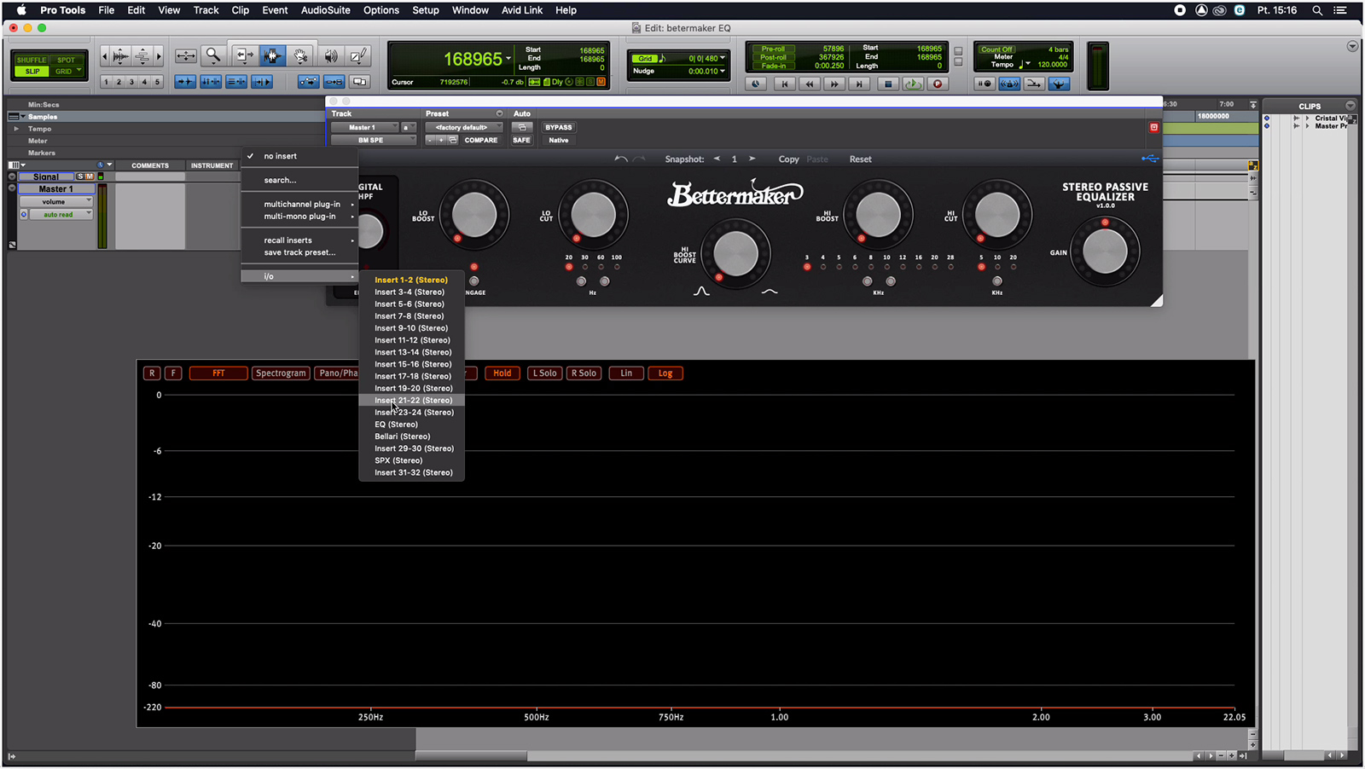Open the Setup menu

tap(426, 10)
